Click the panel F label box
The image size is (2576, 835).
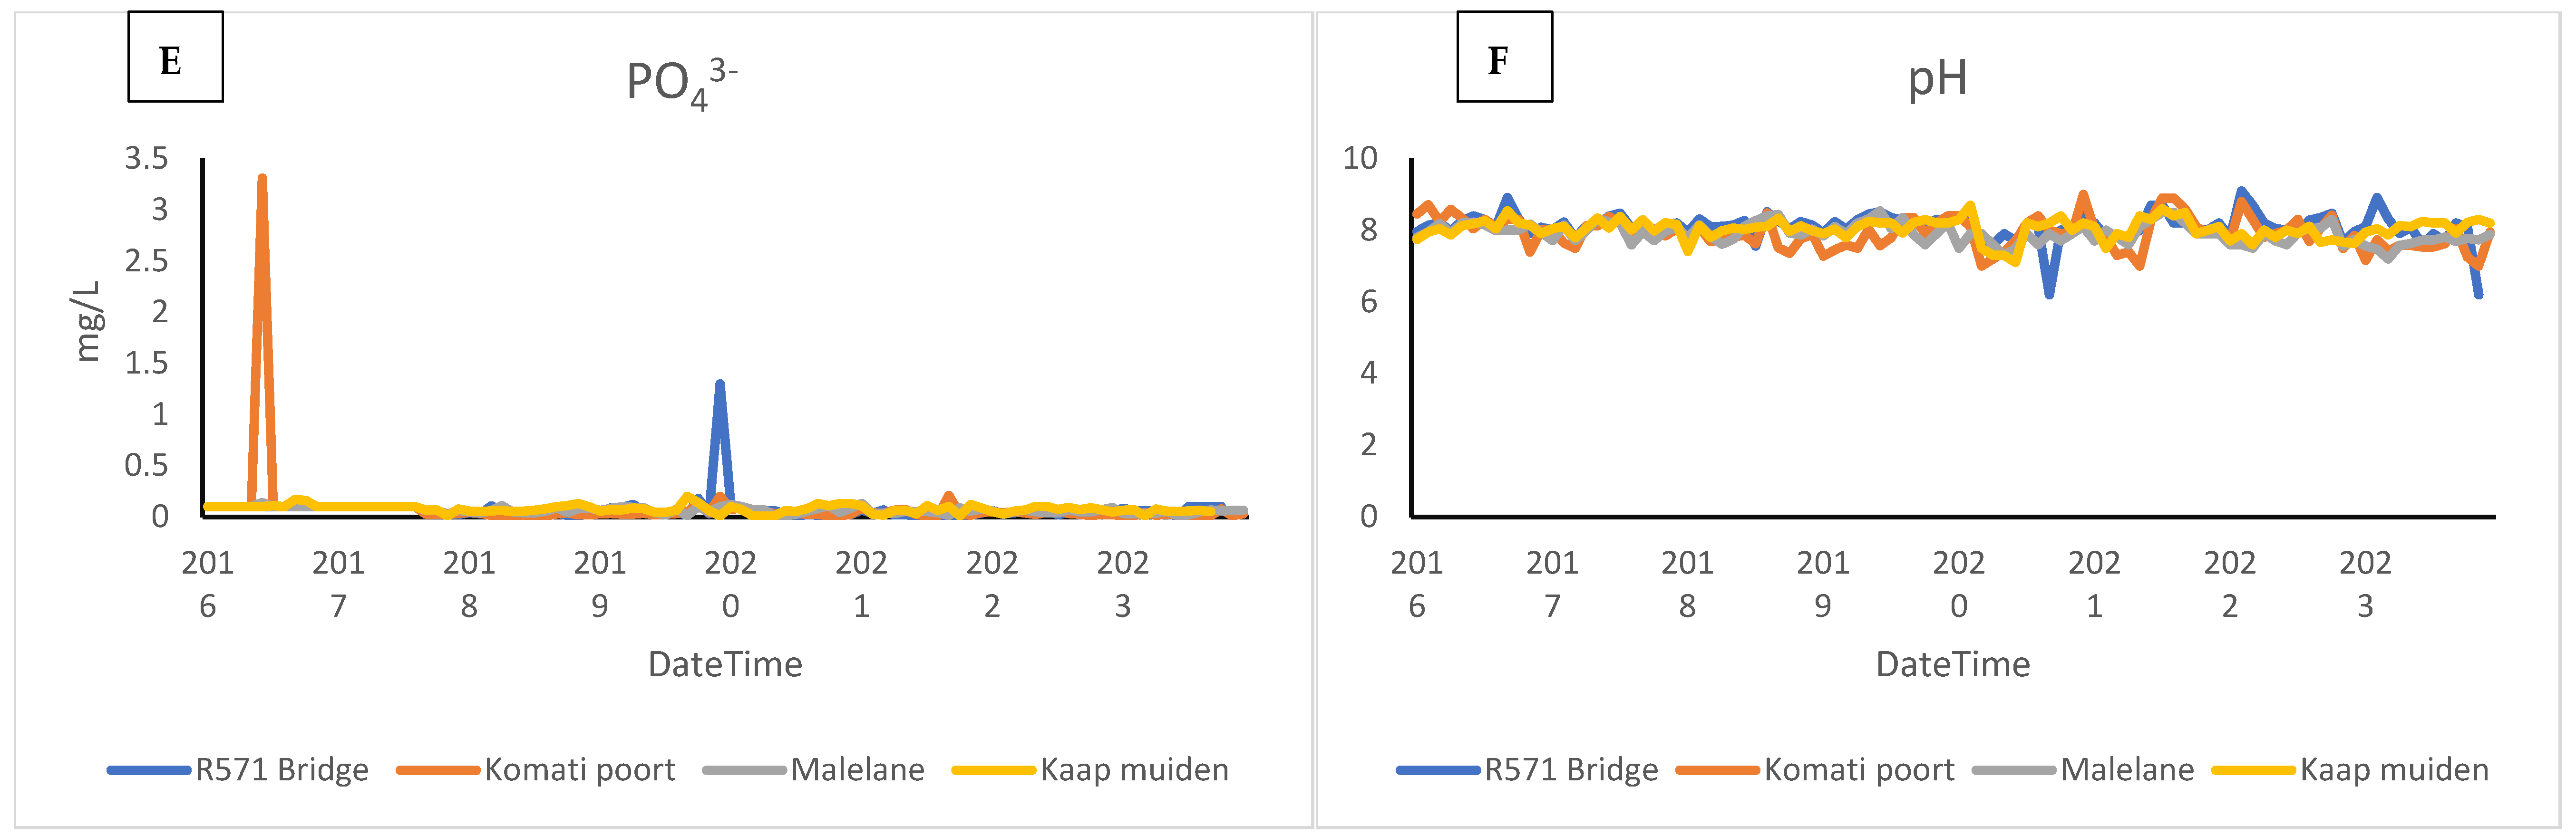click(x=1503, y=58)
